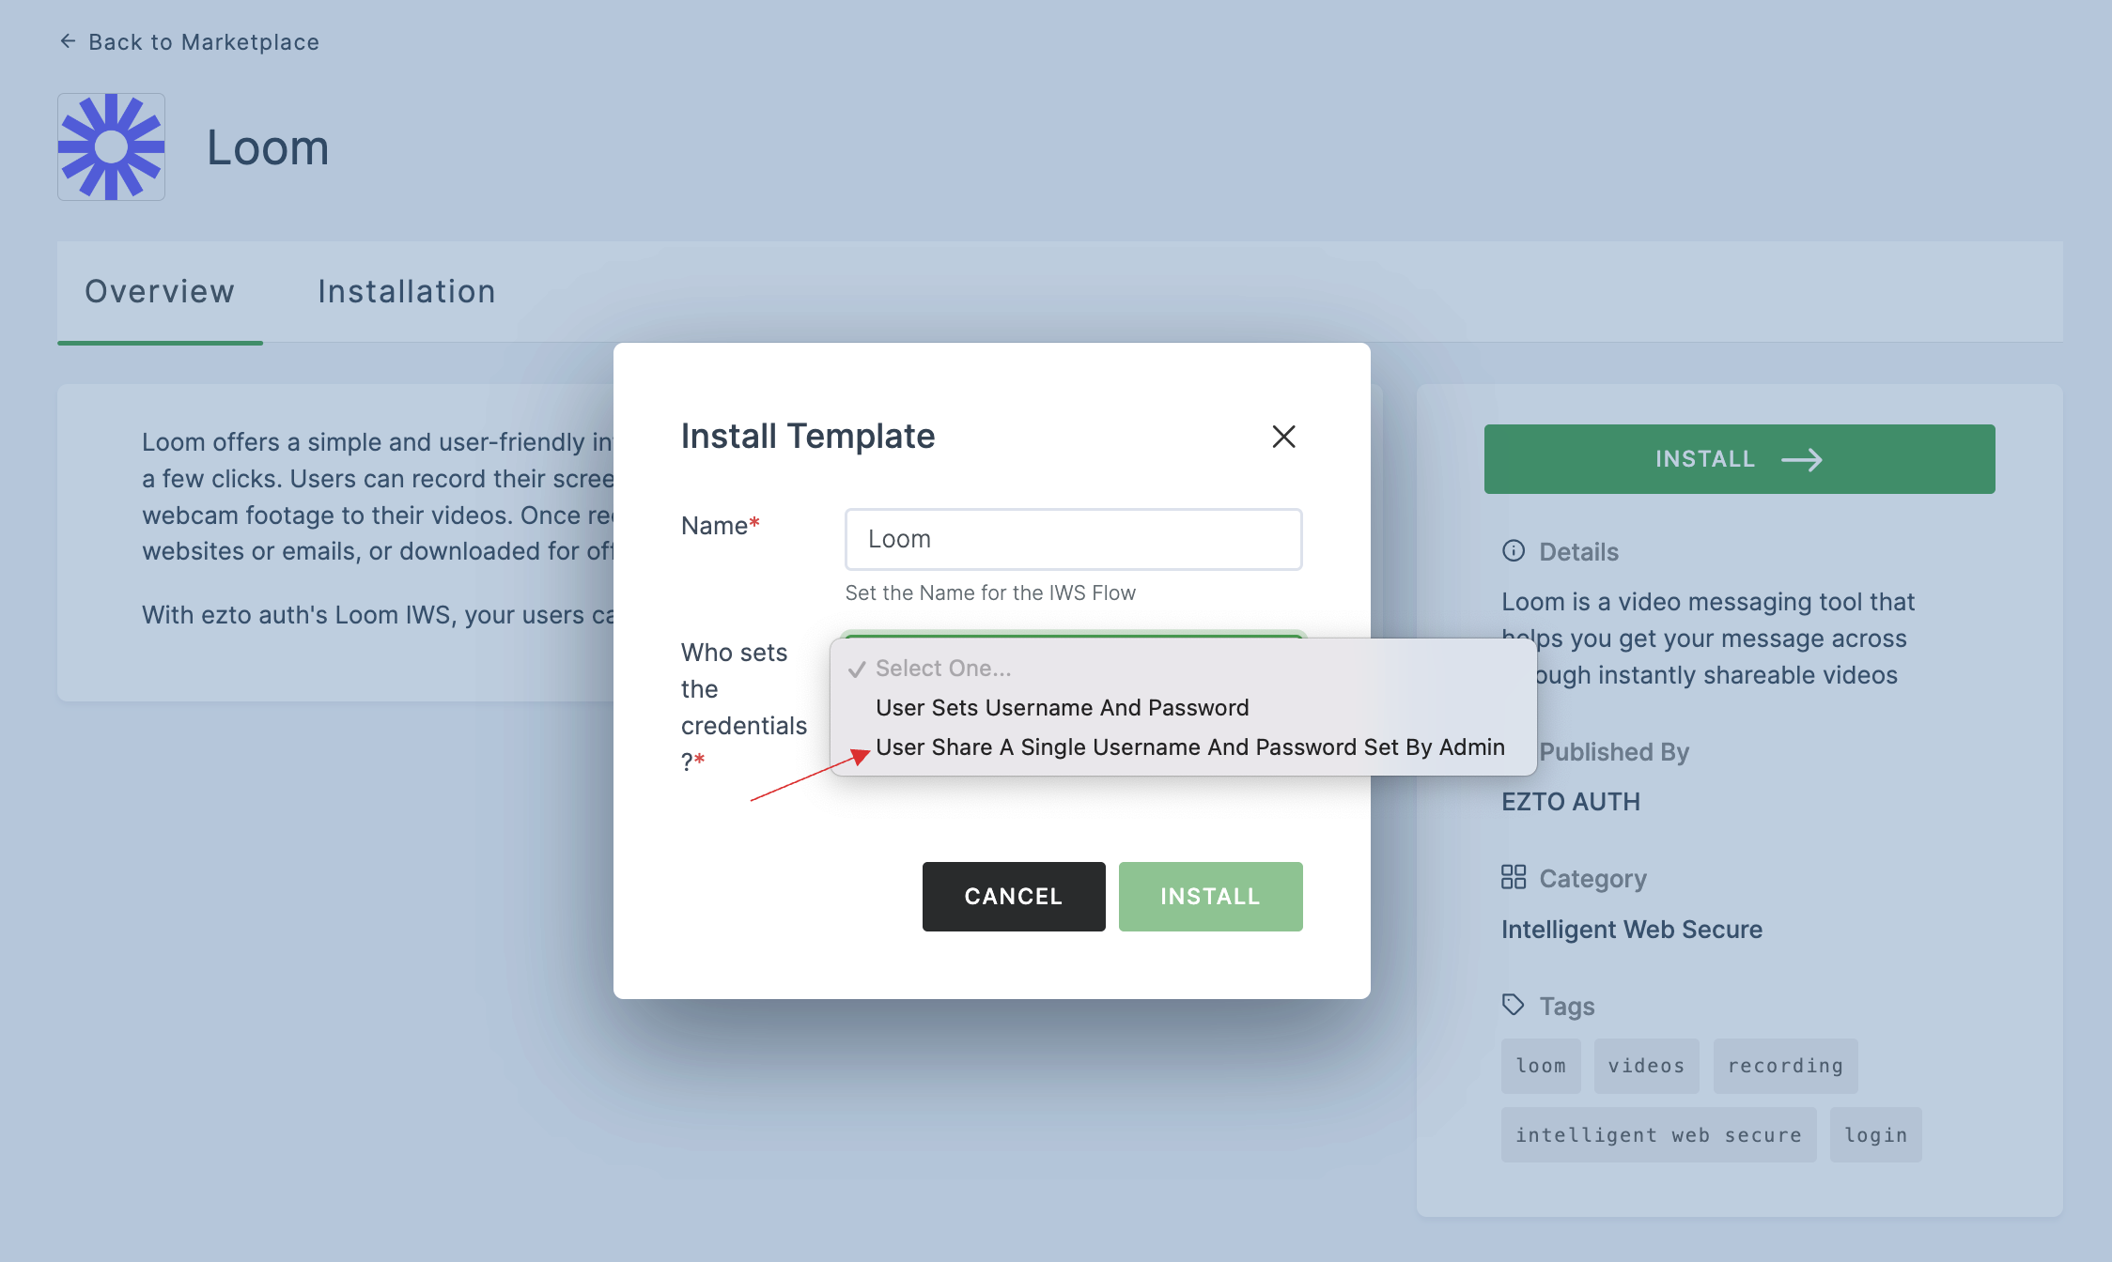Click the 'loom' tag chip

1541,1064
